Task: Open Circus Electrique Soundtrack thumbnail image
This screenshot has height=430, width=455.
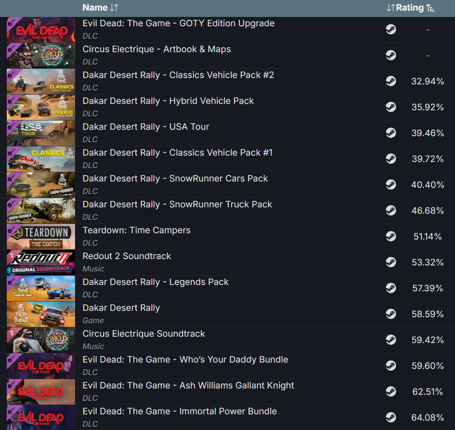Action: 41,340
